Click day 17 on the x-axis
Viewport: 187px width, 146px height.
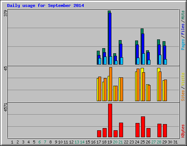click(x=99, y=142)
